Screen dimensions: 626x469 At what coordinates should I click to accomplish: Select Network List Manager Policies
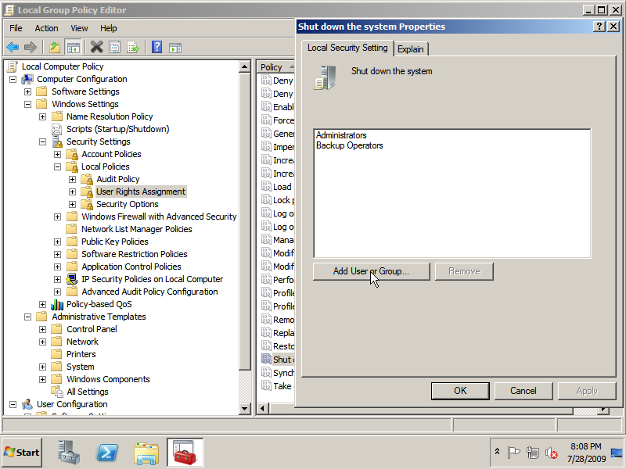136,229
